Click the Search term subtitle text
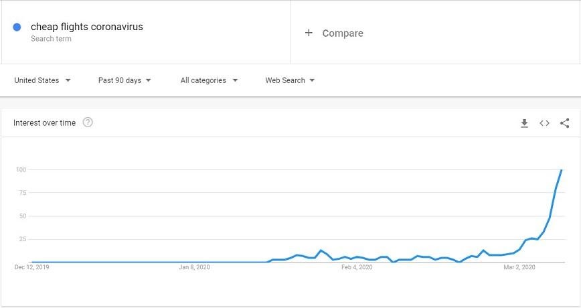 click(51, 39)
